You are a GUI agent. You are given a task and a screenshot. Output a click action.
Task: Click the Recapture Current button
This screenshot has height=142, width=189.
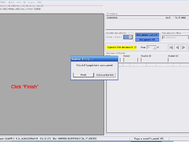[x=147, y=35]
